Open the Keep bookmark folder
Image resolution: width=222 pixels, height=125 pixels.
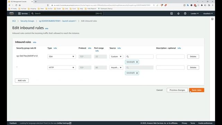80,9
